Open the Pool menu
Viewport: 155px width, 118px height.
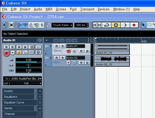[x=73, y=9]
